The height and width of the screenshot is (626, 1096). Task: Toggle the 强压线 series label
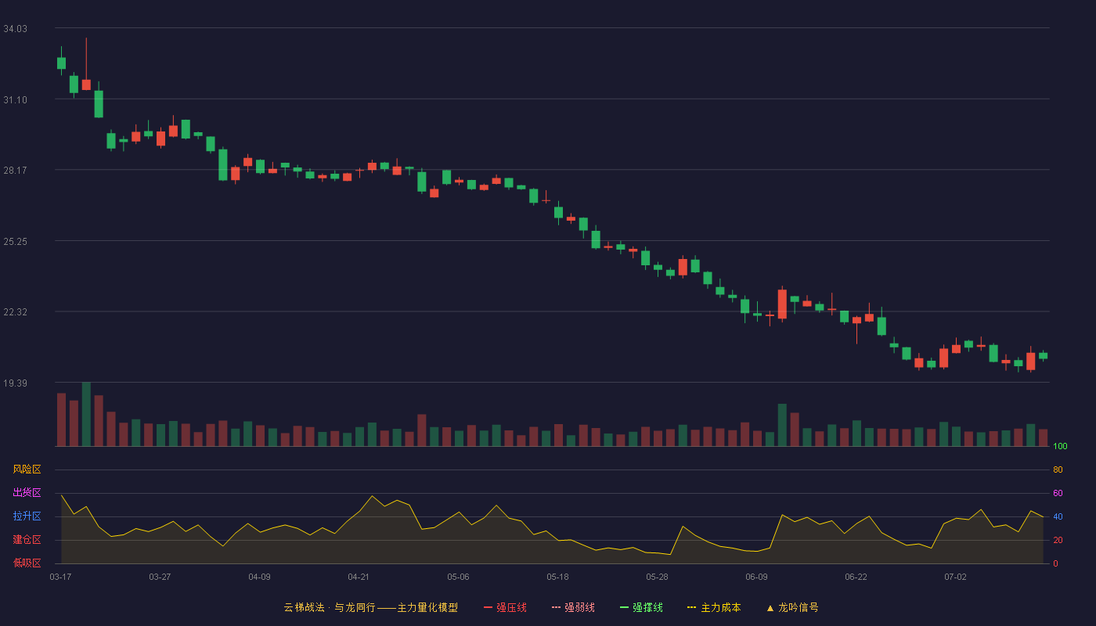(511, 607)
